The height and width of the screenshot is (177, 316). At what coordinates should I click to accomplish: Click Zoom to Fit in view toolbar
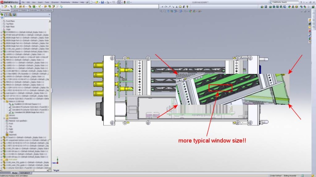click(161, 11)
